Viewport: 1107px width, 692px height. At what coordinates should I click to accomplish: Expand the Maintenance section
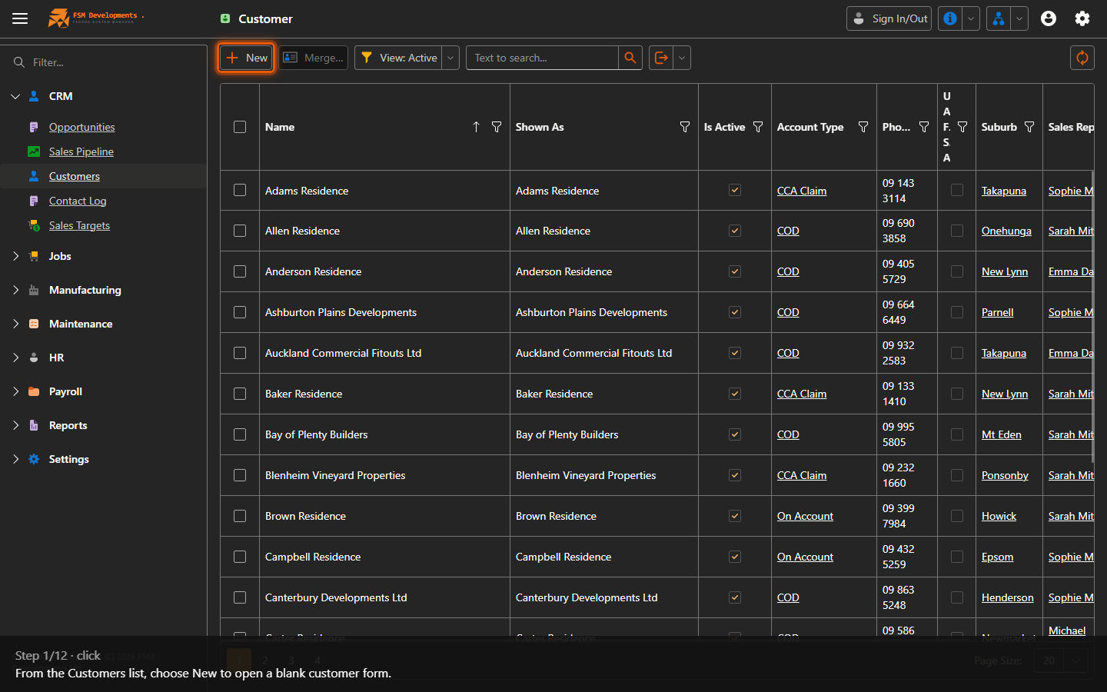15,324
